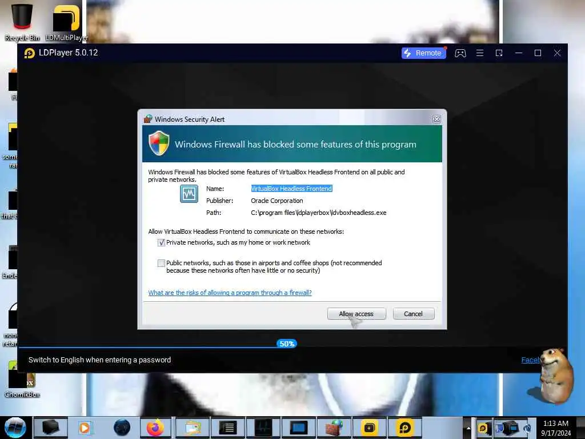Launch Firefox from the taskbar

[x=155, y=428]
